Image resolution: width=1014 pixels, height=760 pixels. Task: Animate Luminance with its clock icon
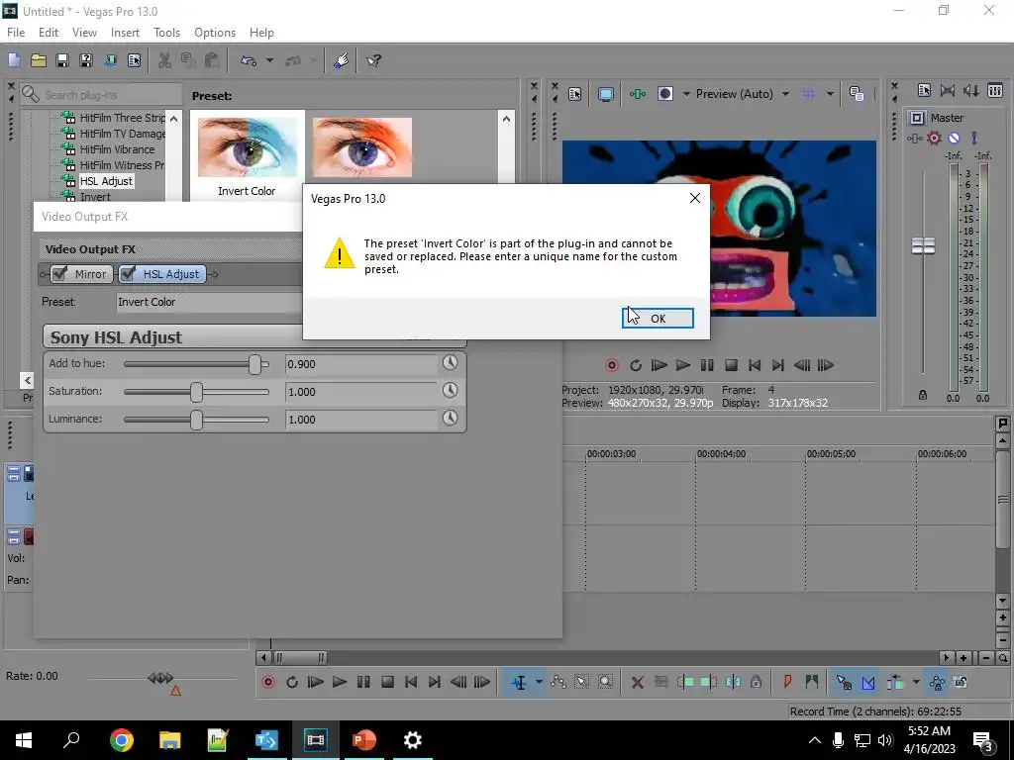(451, 419)
